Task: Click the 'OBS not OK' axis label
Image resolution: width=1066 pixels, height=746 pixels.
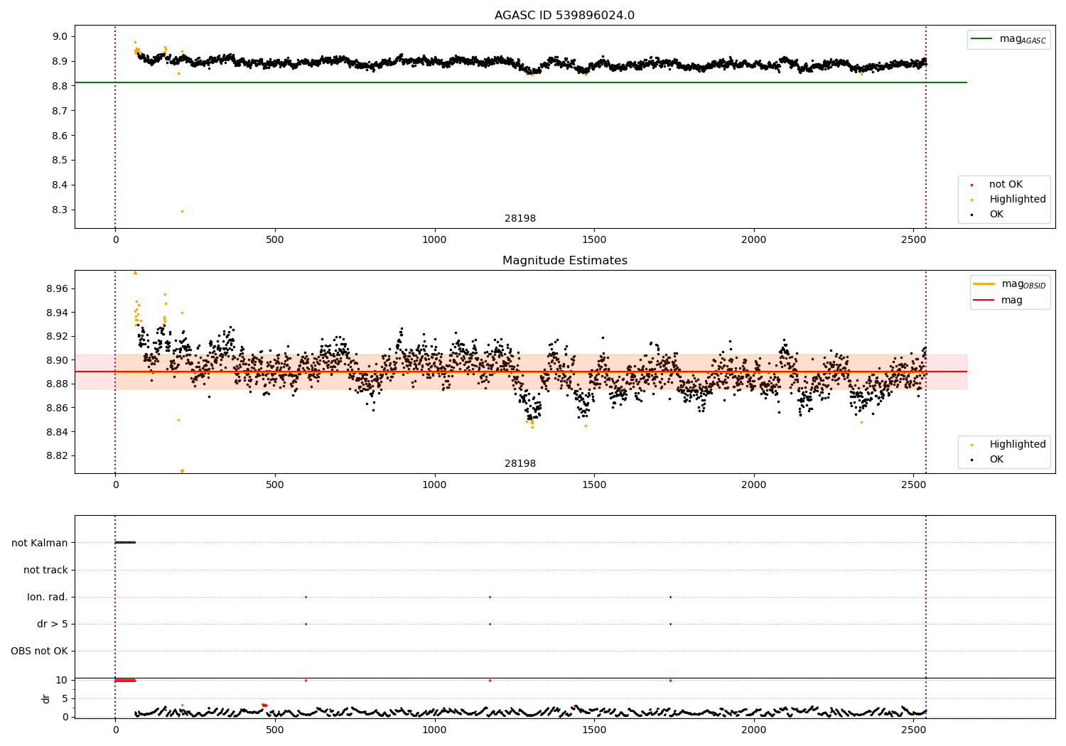Action: pyautogui.click(x=39, y=651)
